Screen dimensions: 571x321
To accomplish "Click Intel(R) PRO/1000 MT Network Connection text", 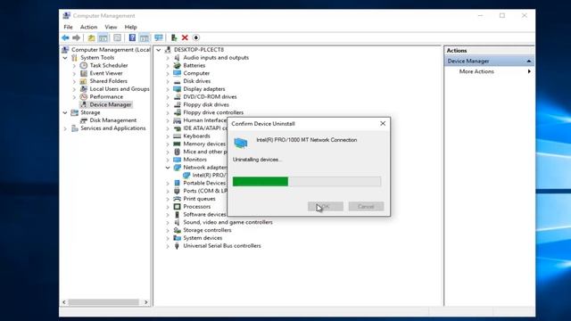I will 307,140.
